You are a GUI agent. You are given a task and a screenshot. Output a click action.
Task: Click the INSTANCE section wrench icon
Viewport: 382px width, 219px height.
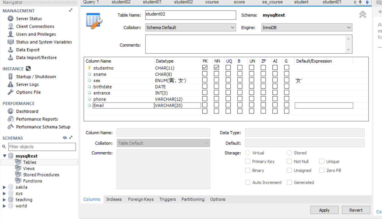[x=28, y=69]
